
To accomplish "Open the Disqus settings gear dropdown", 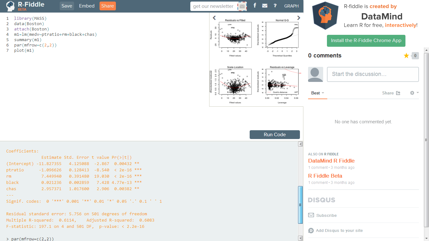I will coord(414,93).
